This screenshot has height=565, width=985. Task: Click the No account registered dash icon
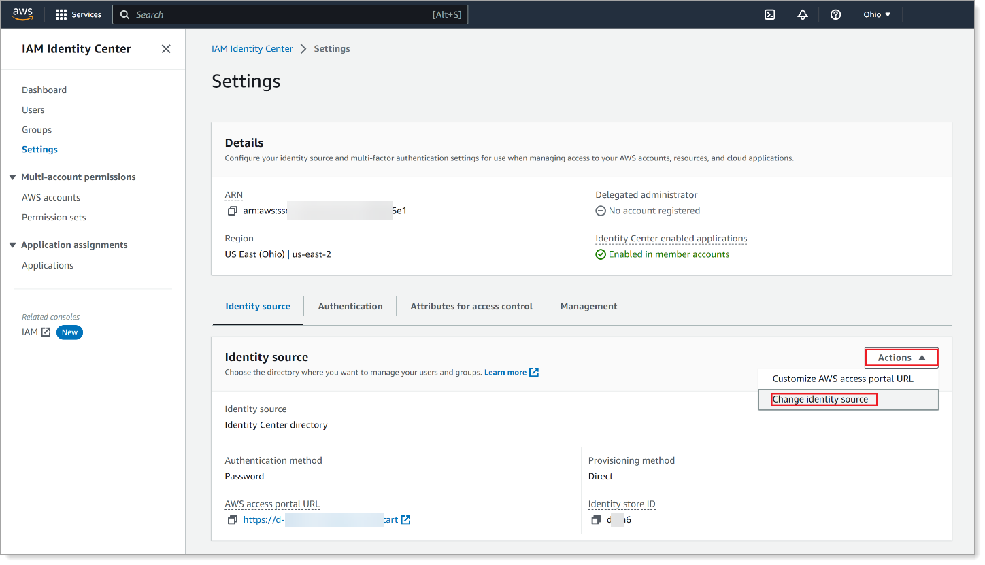pyautogui.click(x=601, y=211)
